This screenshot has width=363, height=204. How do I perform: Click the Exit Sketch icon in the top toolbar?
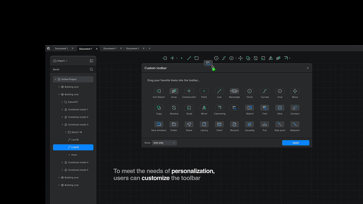[164, 58]
